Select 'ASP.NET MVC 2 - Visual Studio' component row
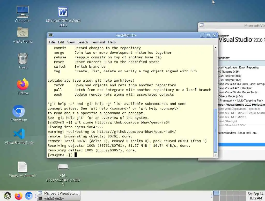This screenshot has height=201, width=265. [x=242, y=113]
